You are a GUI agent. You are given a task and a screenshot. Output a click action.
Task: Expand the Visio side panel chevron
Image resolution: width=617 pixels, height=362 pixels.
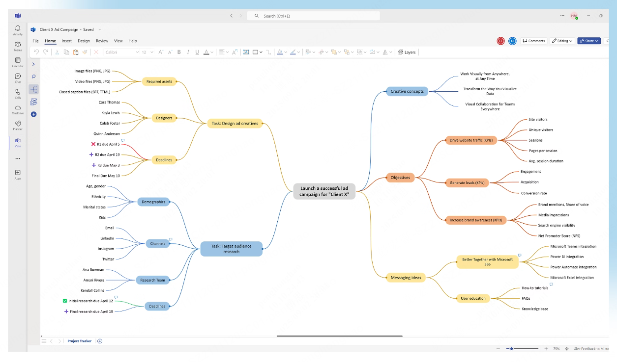(x=33, y=64)
